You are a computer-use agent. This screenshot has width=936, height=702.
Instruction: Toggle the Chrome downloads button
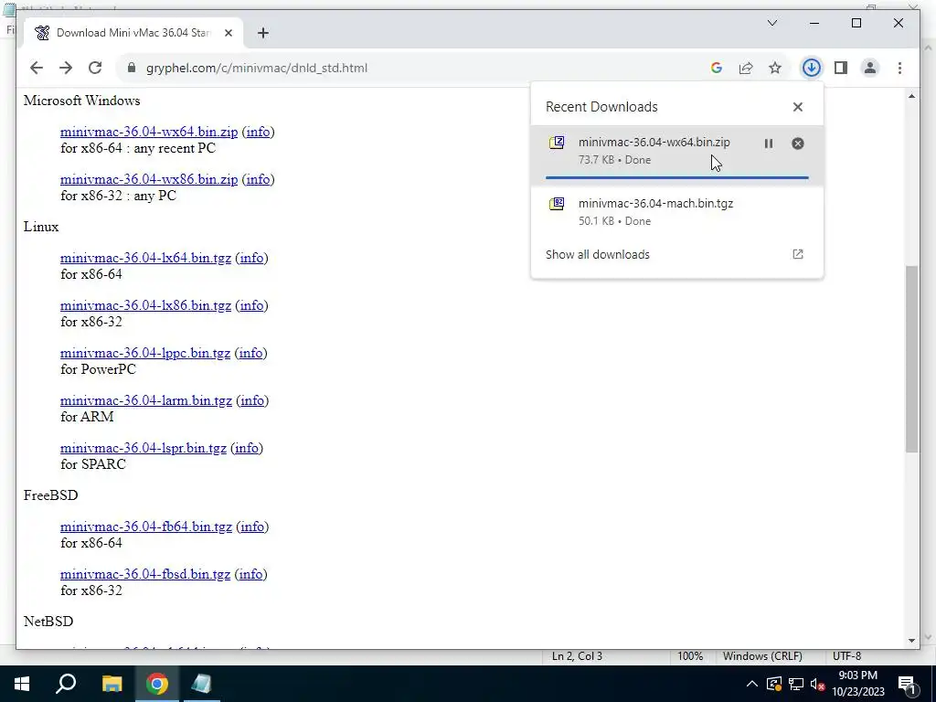click(812, 68)
